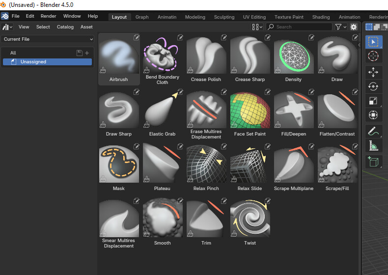388x275 pixels.
Task: Switch to the Sculpting workspace tab
Action: 224,17
